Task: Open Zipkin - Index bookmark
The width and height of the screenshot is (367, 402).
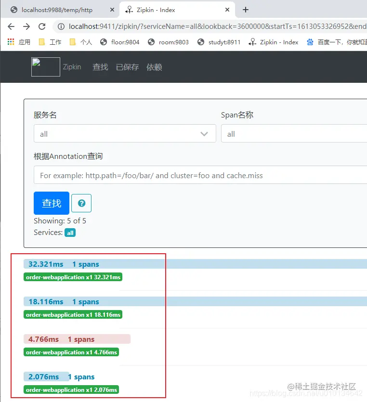Action: pyautogui.click(x=274, y=42)
